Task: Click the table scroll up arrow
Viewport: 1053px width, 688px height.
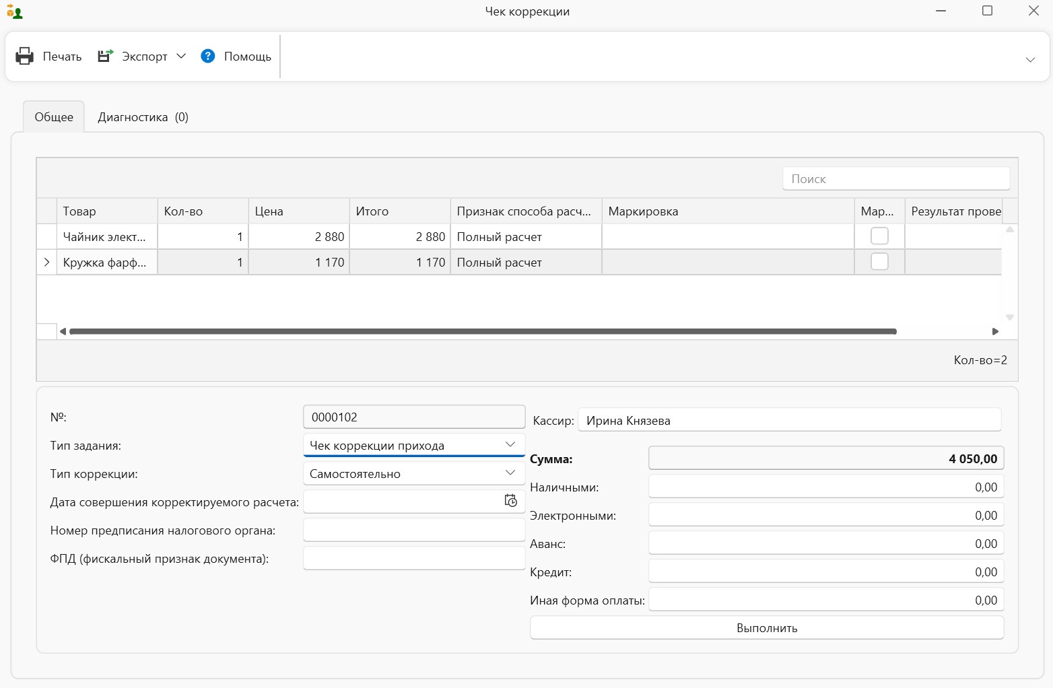Action: click(x=1010, y=230)
